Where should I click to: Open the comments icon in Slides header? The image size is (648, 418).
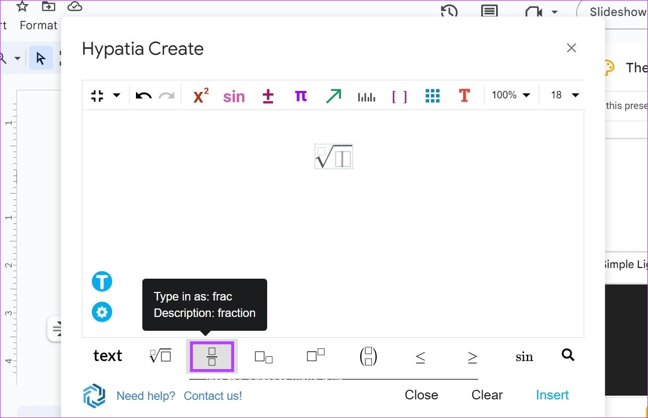click(489, 12)
